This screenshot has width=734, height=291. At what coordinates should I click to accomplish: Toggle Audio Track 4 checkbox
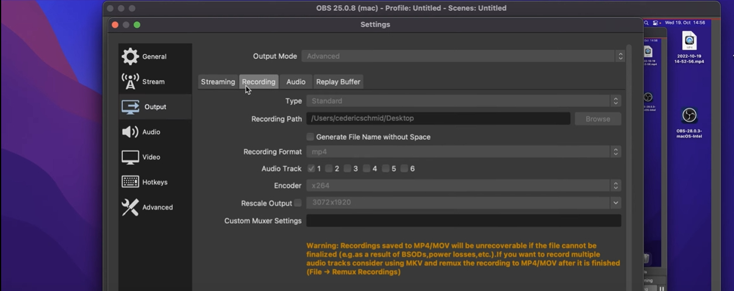[367, 168]
